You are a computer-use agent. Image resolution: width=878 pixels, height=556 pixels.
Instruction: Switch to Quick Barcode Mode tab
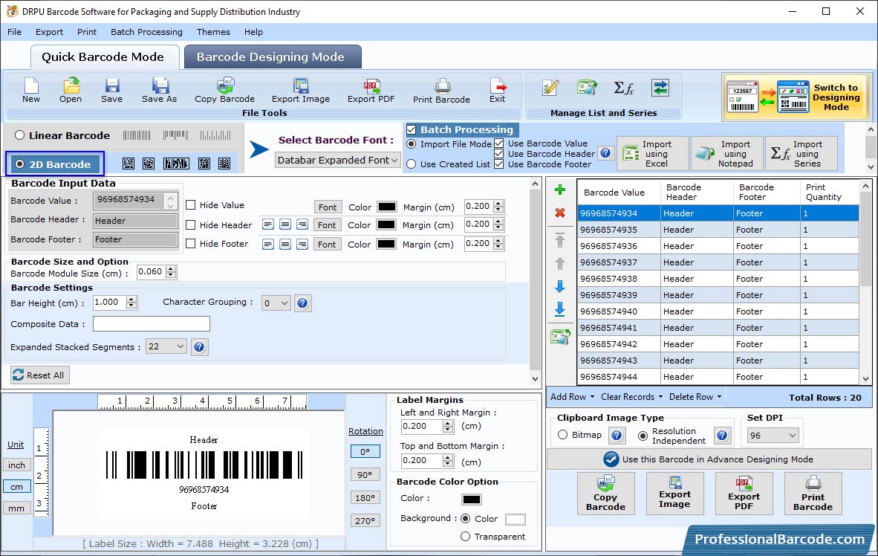pos(104,56)
